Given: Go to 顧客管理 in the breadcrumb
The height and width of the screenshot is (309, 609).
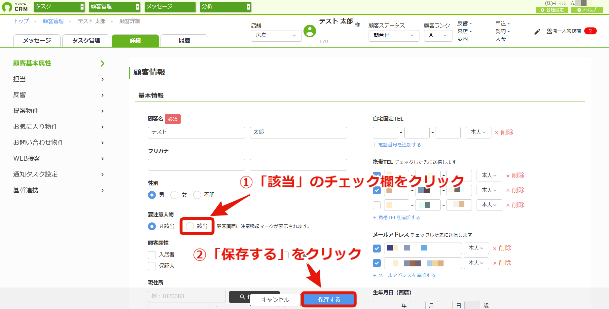Looking at the screenshot, I should [53, 21].
